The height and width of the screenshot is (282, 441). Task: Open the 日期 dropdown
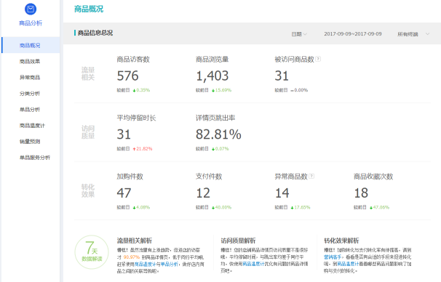pyautogui.click(x=298, y=34)
